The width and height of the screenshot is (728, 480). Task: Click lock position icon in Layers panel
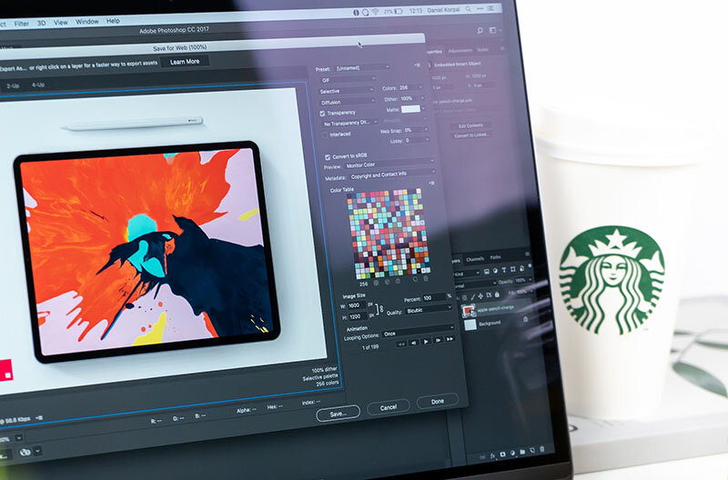point(480,295)
